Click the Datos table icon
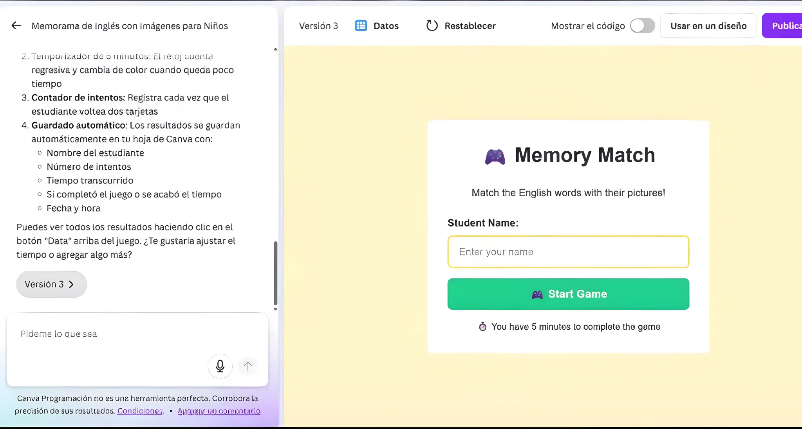This screenshot has height=429, width=802. [x=361, y=26]
